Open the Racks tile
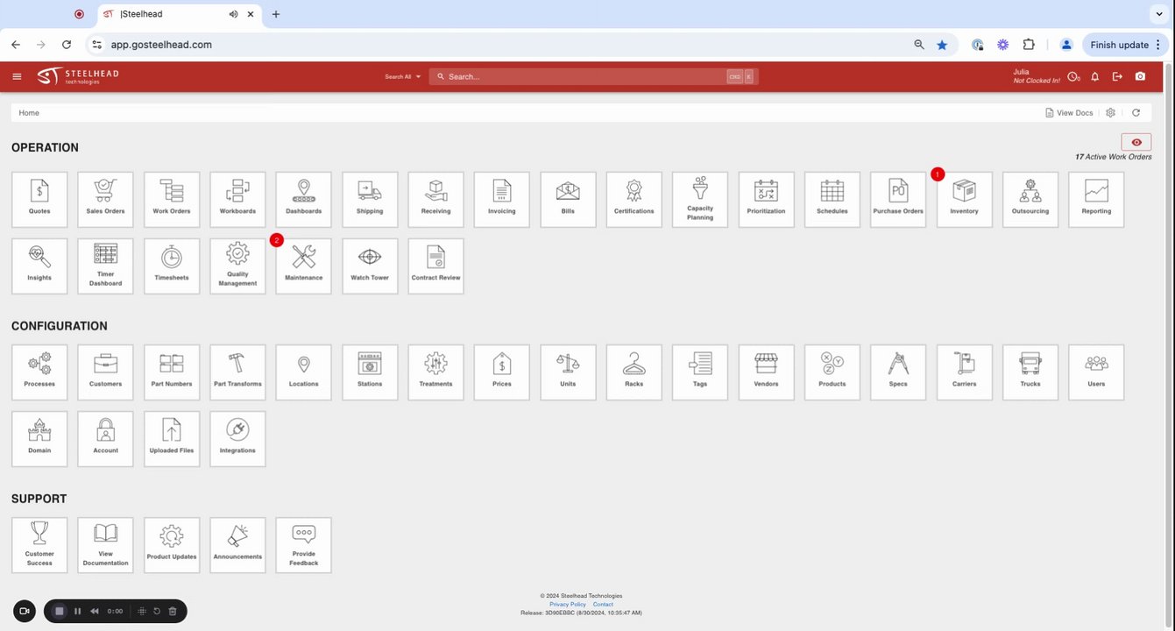This screenshot has height=631, width=1175. coord(634,372)
